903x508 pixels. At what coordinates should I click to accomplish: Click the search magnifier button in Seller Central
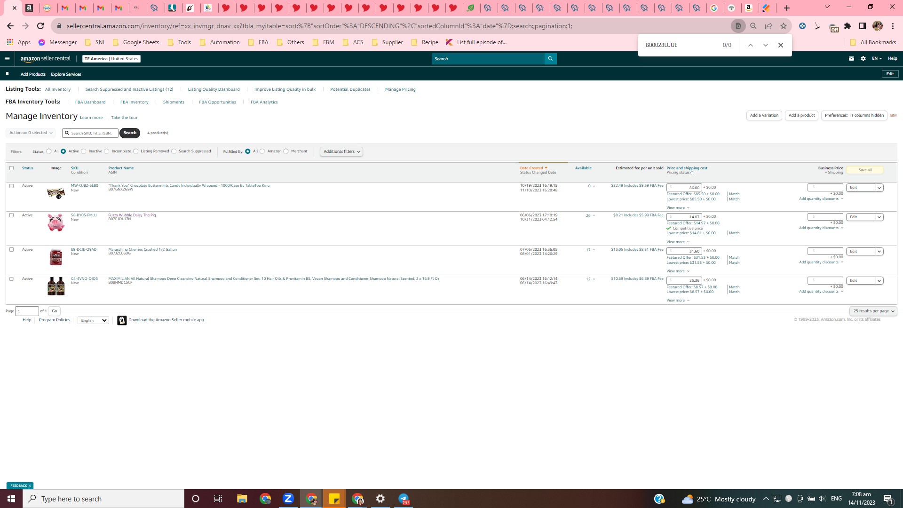[550, 59]
